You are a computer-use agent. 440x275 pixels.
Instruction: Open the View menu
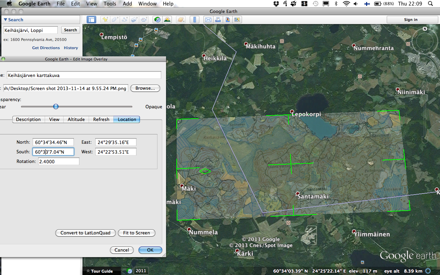92,4
